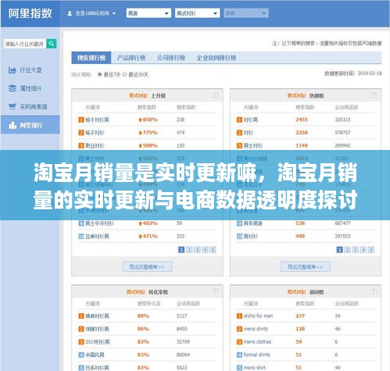
Task: Click keyword 衬衫男 in 热搜榜
Action: [251, 120]
